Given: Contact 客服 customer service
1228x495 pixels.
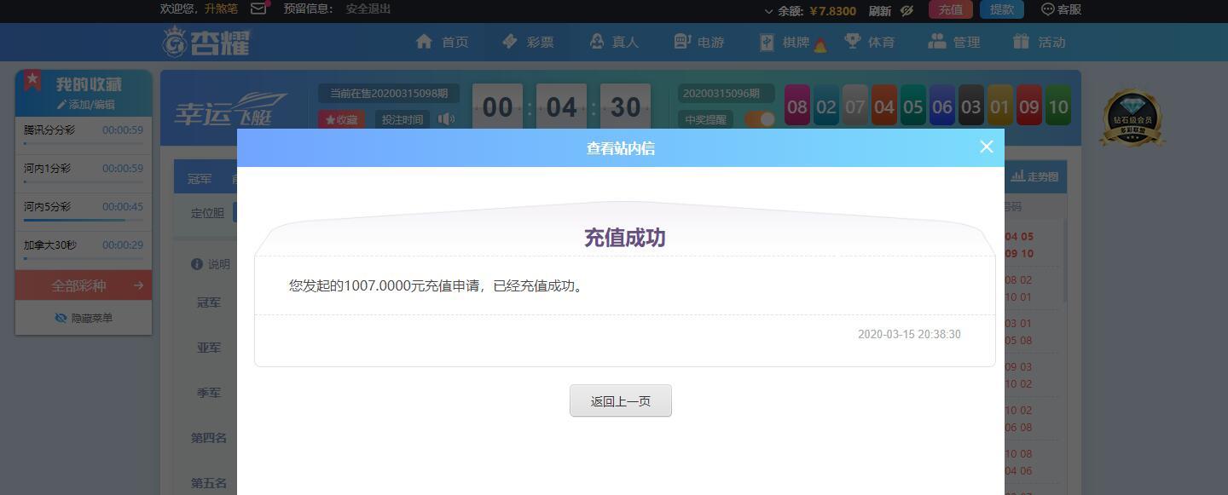Looking at the screenshot, I should click(1062, 9).
